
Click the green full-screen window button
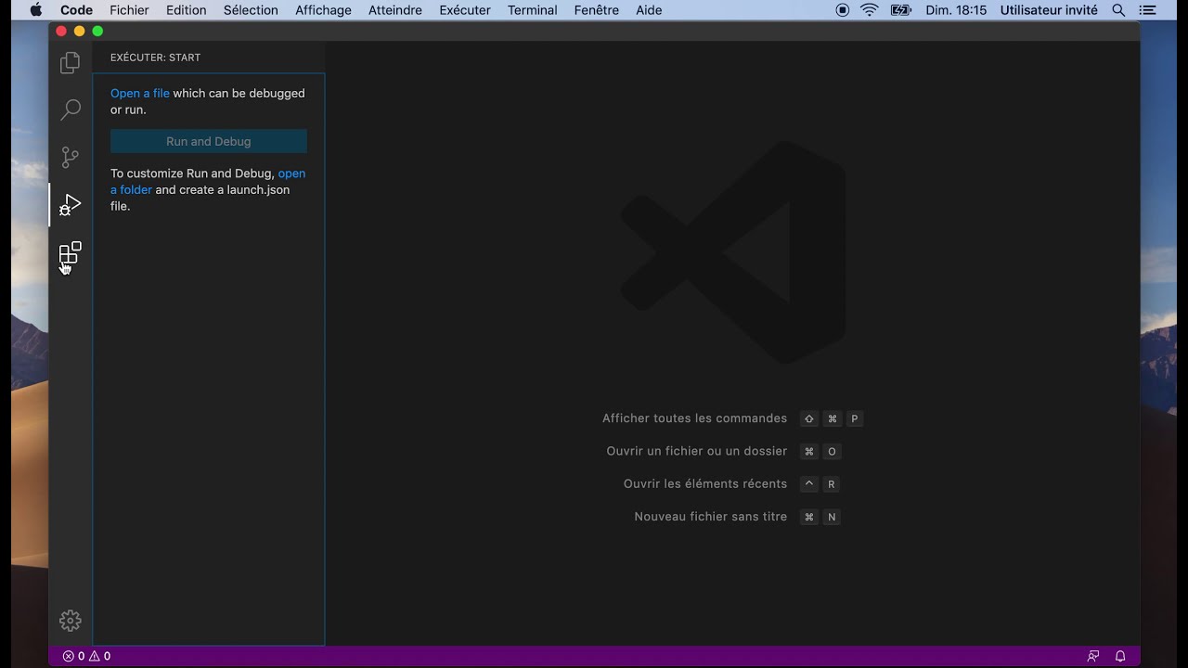[97, 31]
